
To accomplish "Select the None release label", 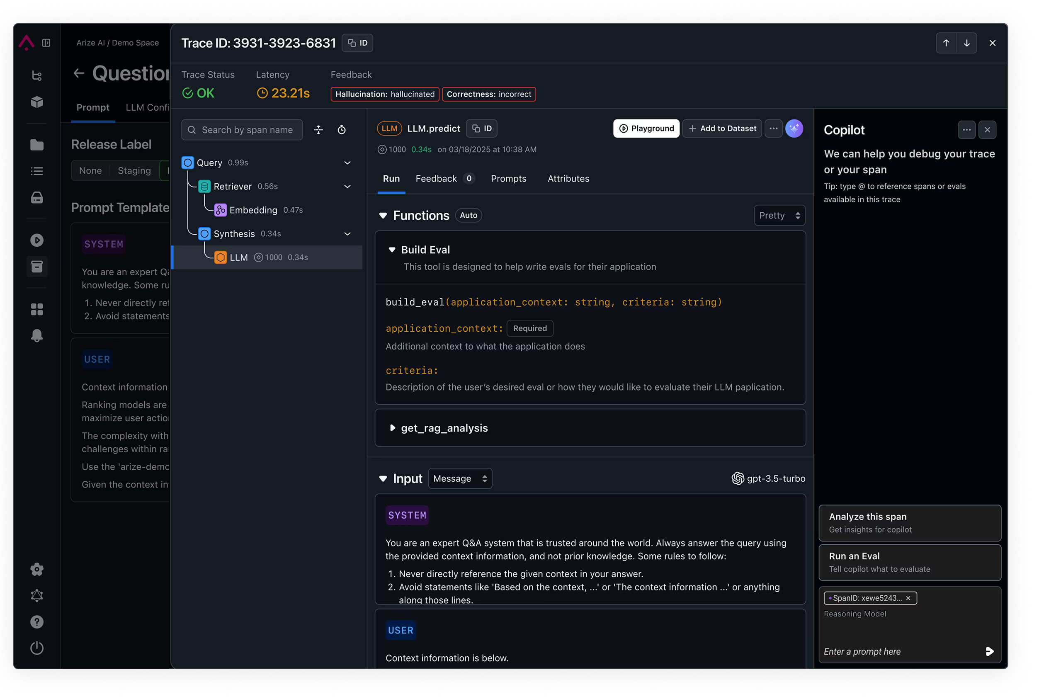I will click(x=90, y=171).
